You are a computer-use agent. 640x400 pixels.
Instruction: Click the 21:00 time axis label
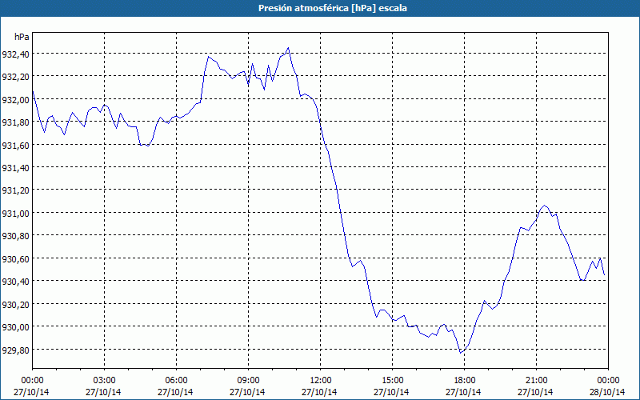pyautogui.click(x=536, y=381)
